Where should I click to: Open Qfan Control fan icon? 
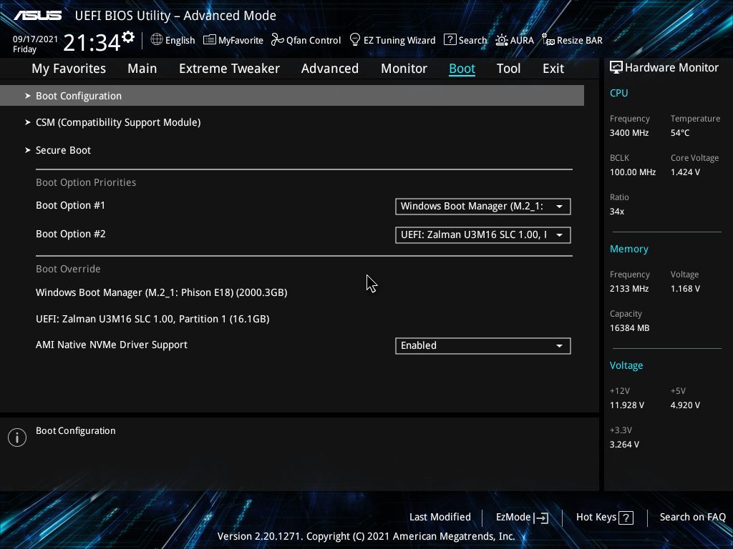277,40
